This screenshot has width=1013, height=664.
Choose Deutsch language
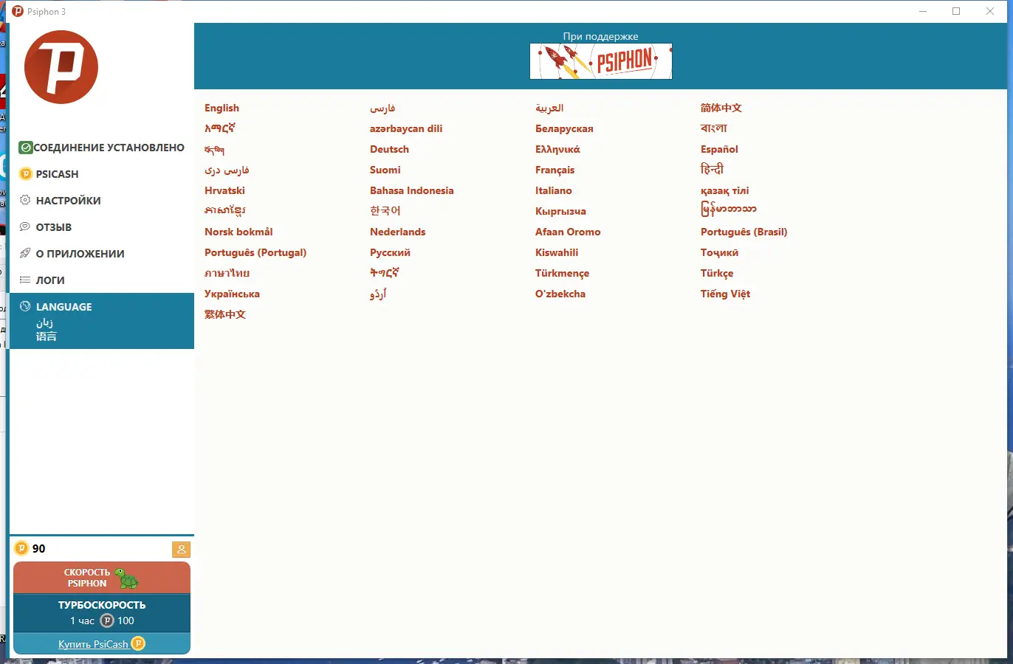[x=389, y=149]
